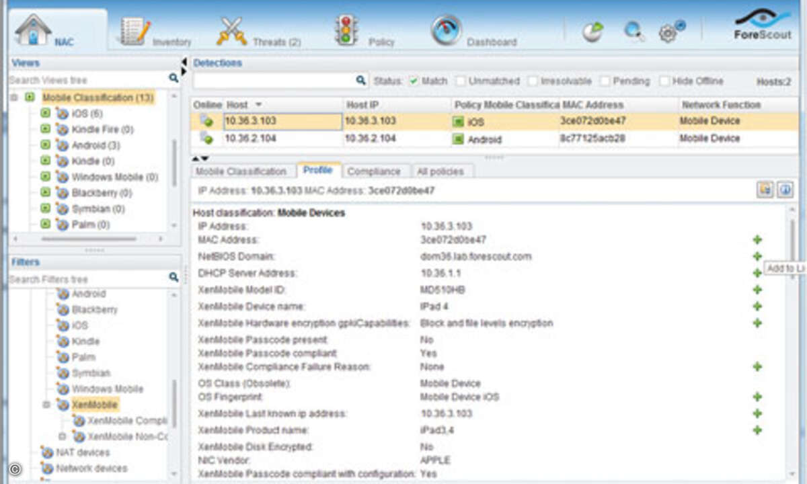Click the green icon beside Android (3)
Screen dimensions: 807x484
click(45, 145)
